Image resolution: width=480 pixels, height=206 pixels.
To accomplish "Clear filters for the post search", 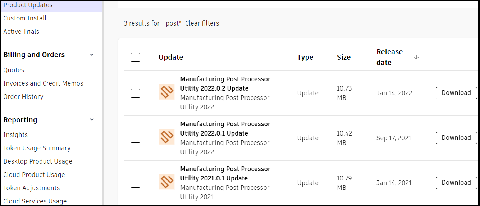I will click(x=202, y=23).
